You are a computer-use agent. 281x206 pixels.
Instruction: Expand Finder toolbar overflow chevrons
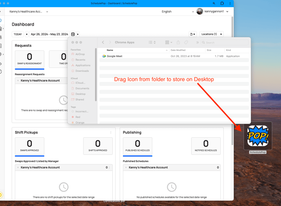(197, 42)
